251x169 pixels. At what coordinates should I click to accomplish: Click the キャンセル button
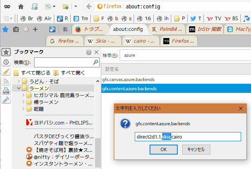pyautogui.click(x=196, y=150)
